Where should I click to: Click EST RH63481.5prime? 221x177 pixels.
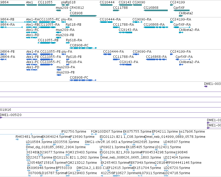click(x=29, y=137)
